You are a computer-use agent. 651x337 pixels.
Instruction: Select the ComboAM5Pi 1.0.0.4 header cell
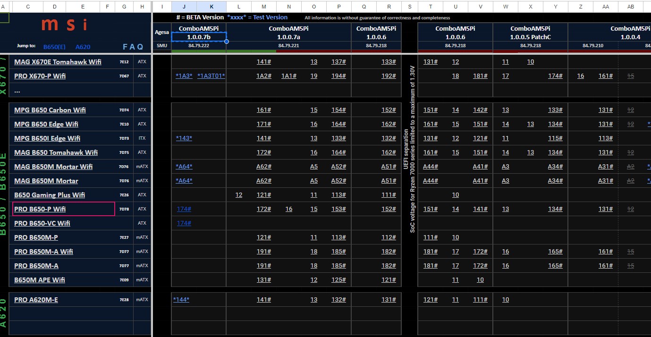point(630,33)
